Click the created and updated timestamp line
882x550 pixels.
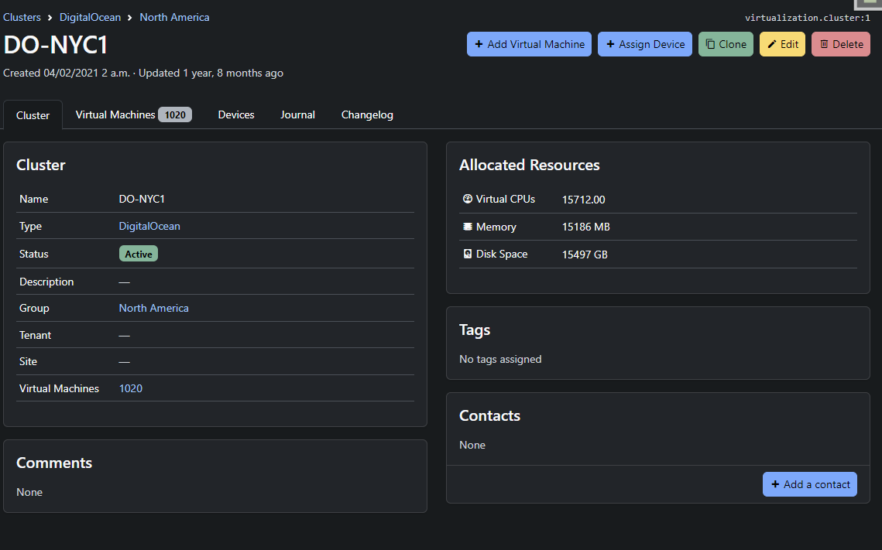point(143,73)
